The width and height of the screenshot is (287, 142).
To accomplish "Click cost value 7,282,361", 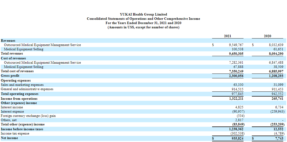I will click(236, 63).
